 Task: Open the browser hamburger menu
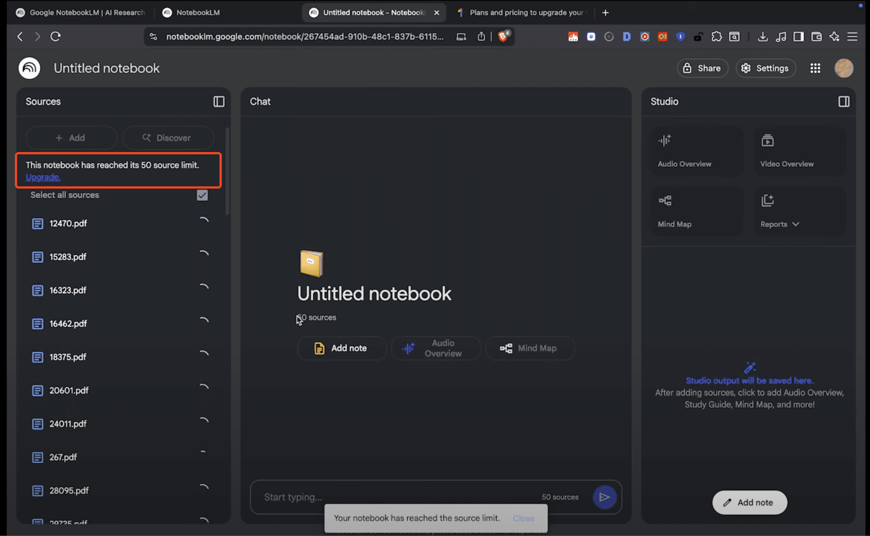tap(853, 37)
